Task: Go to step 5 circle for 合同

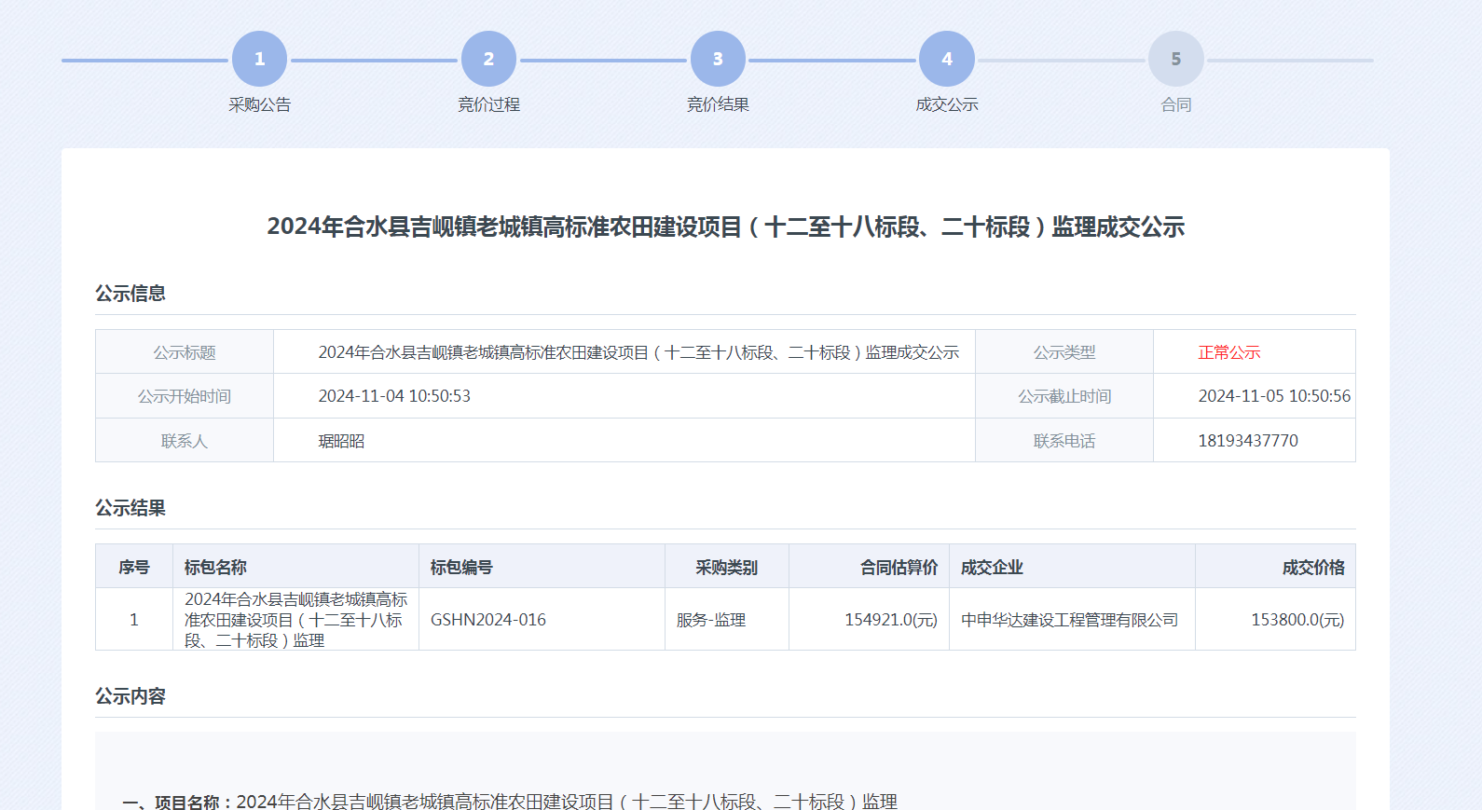Action: (x=1176, y=59)
